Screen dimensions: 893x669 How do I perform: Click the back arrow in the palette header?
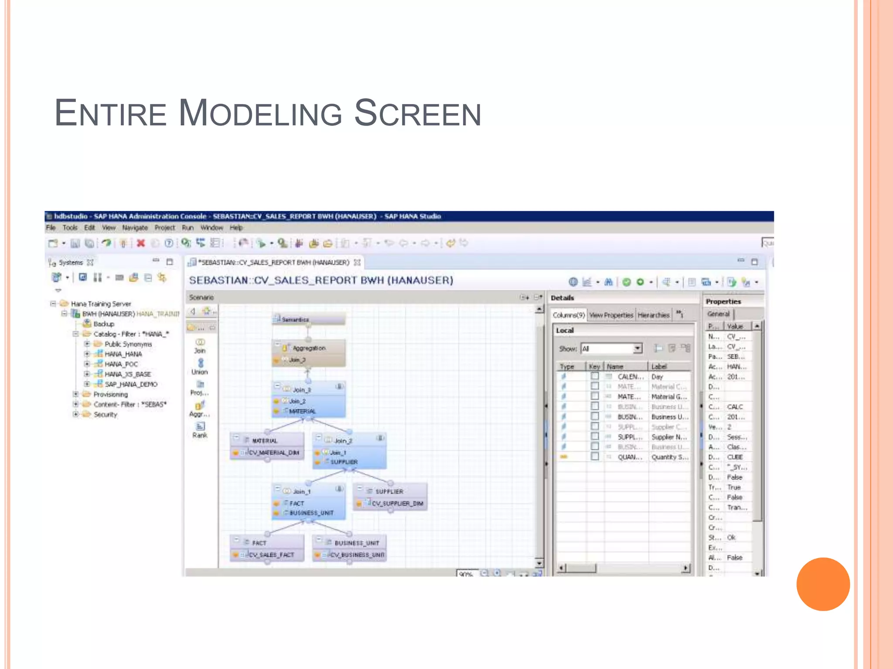193,311
